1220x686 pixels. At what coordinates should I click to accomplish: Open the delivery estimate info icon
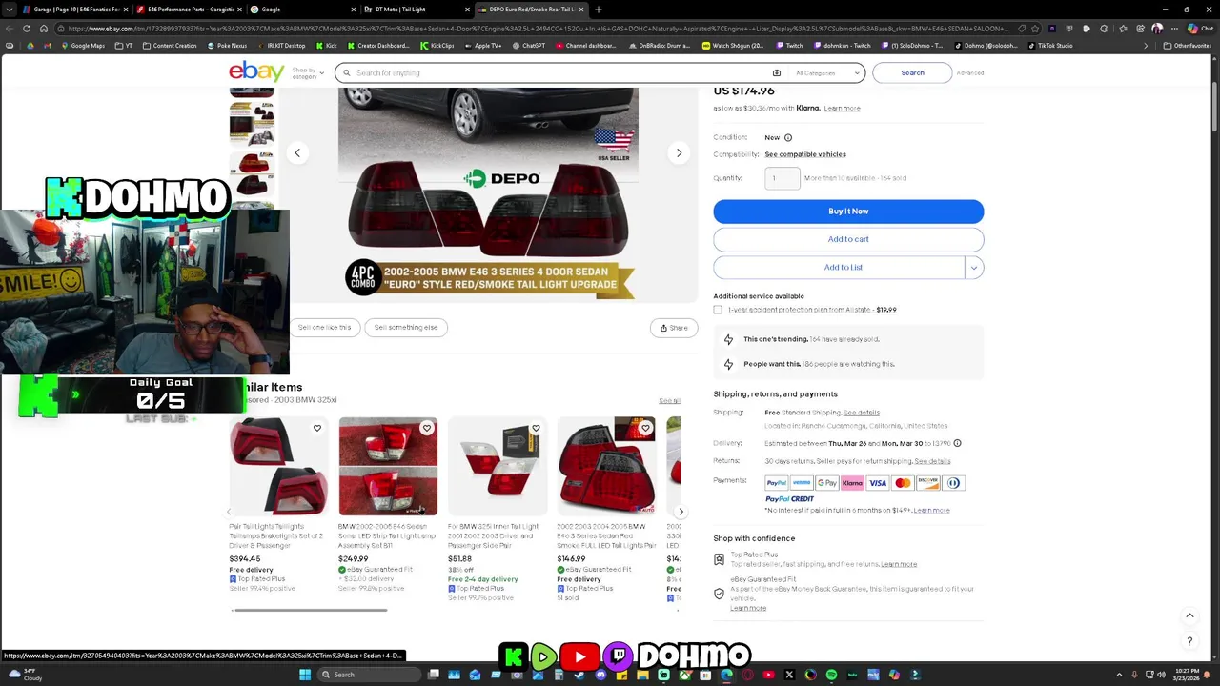[957, 443]
